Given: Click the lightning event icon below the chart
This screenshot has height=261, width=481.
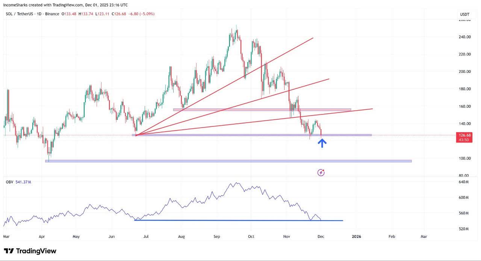Looking at the screenshot, I should pos(321,172).
